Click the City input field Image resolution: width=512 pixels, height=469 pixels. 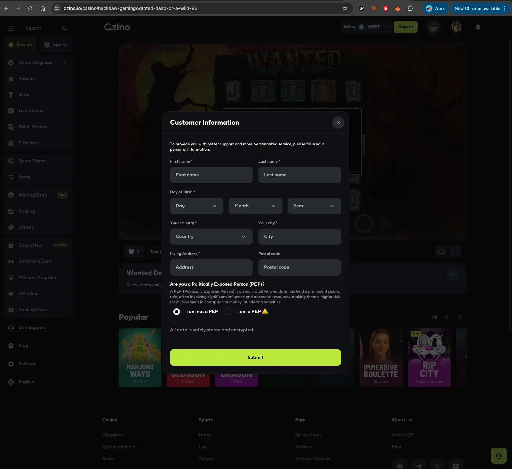(299, 237)
